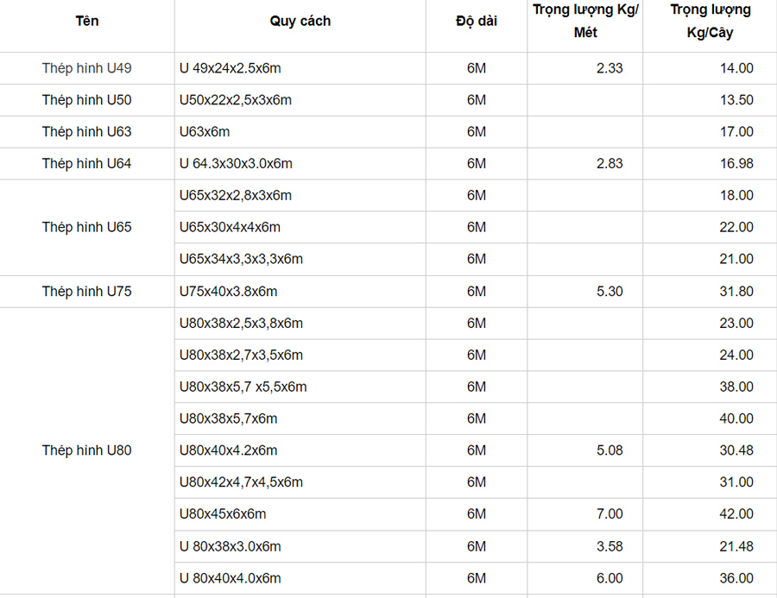Screen dimensions: 777x598
Task: Select the 2.83 weight-per-meter value
Action: [610, 164]
